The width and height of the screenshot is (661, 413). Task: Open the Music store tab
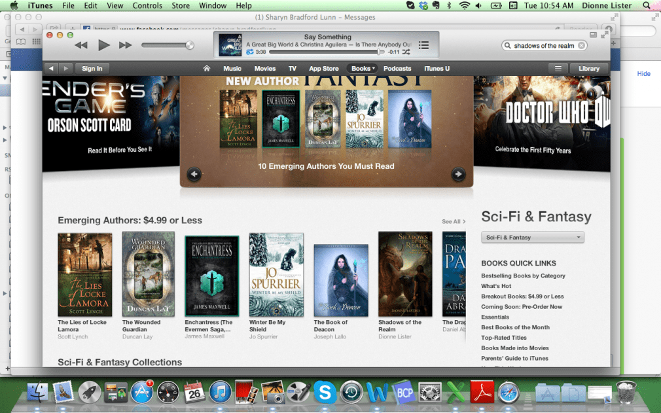[232, 68]
